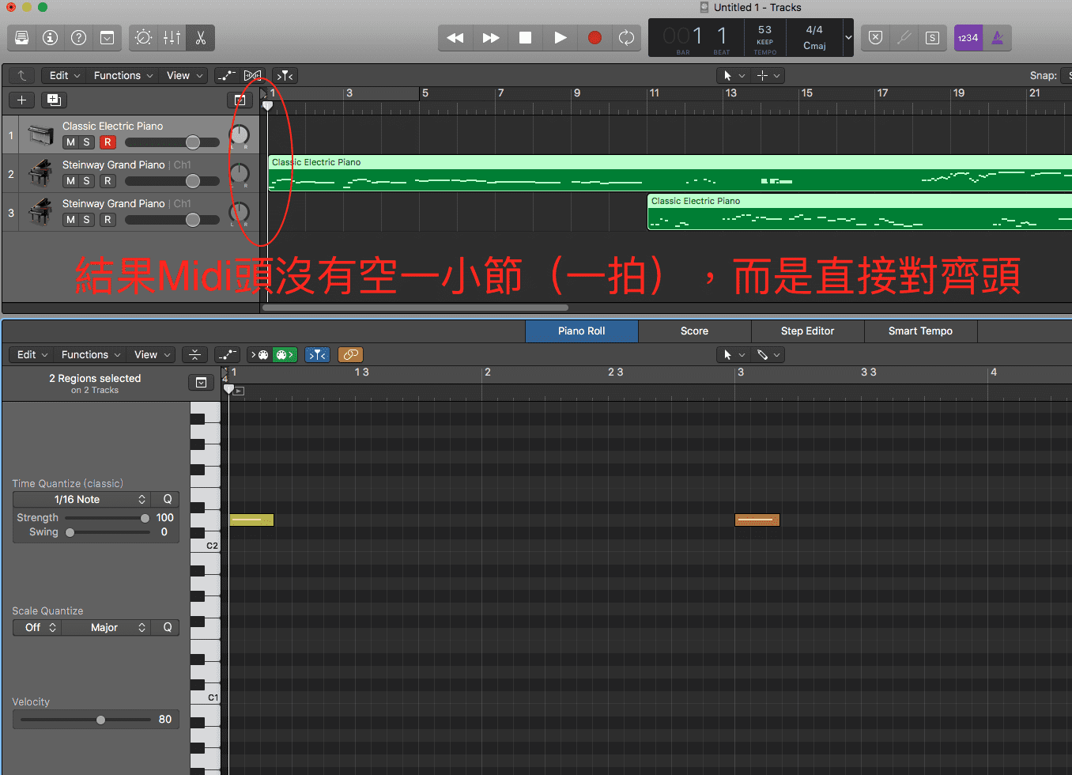Mute track 1 Classic Electric Piano

[x=70, y=142]
